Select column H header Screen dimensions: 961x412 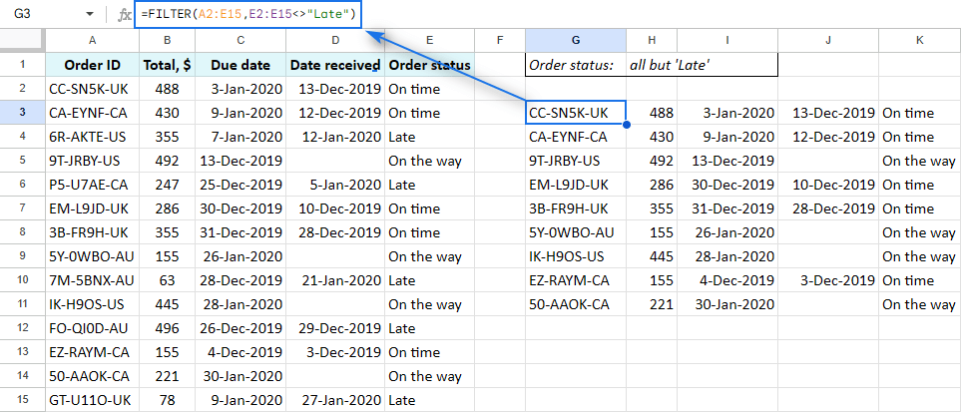click(x=652, y=41)
